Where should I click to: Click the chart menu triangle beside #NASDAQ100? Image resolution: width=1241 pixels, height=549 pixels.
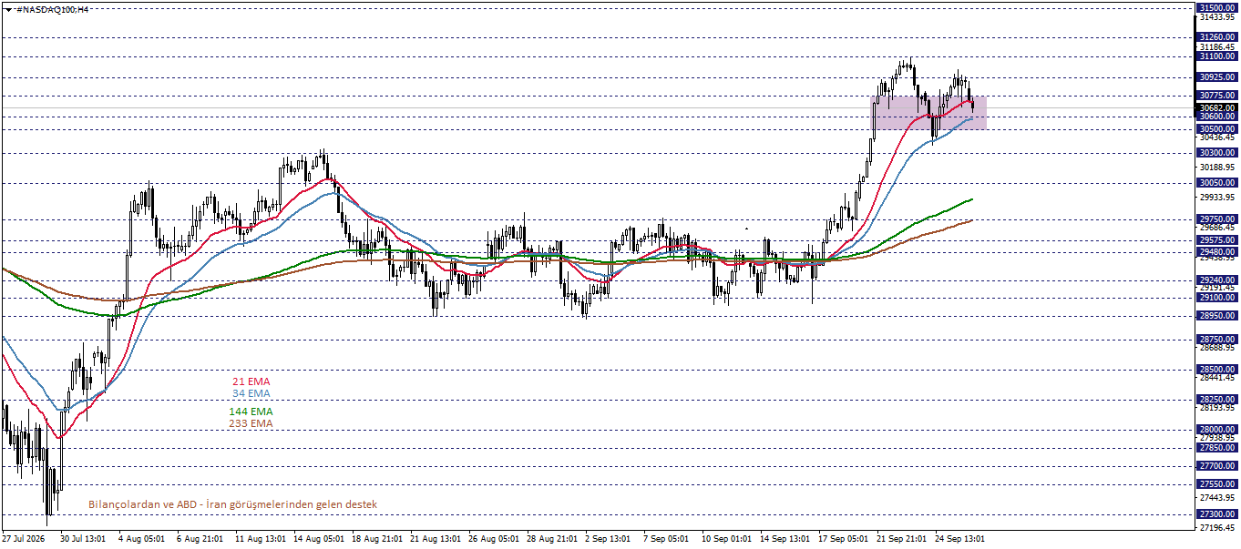8,8
